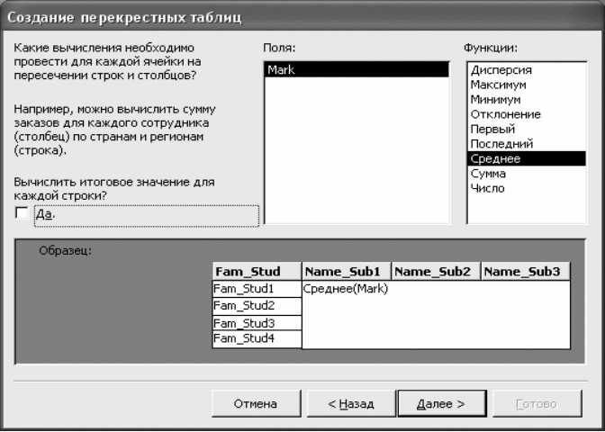Select the highlighted Среднее function
This screenshot has height=432, width=605.
point(527,158)
